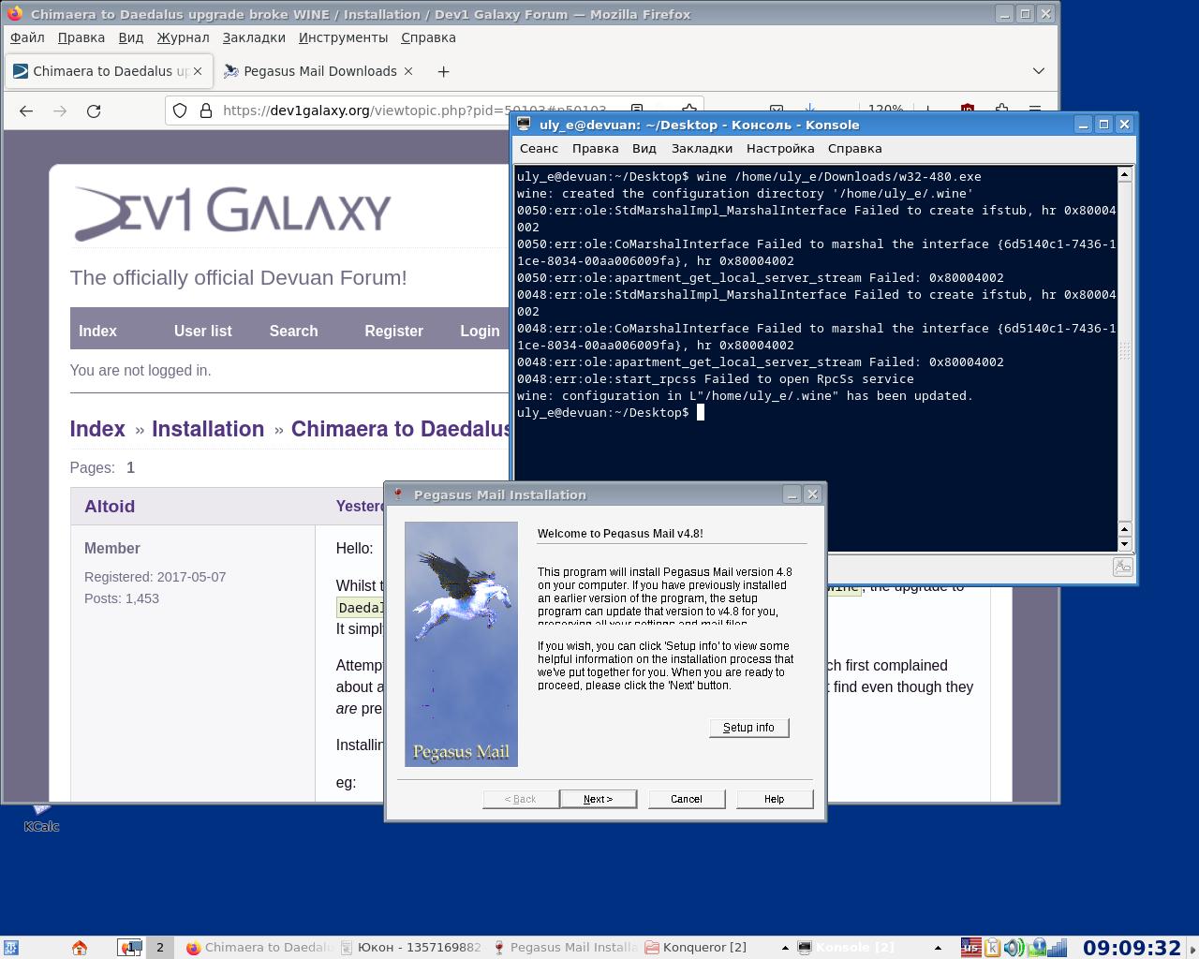The width and height of the screenshot is (1199, 959).
Task: Reload the Dev1 Galaxy page
Action: tap(94, 111)
